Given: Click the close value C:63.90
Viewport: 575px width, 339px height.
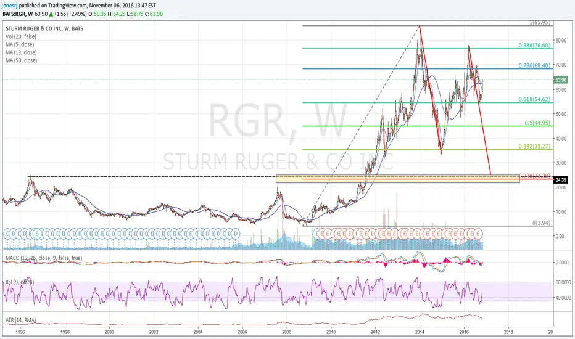Looking at the screenshot, I should click(x=154, y=14).
